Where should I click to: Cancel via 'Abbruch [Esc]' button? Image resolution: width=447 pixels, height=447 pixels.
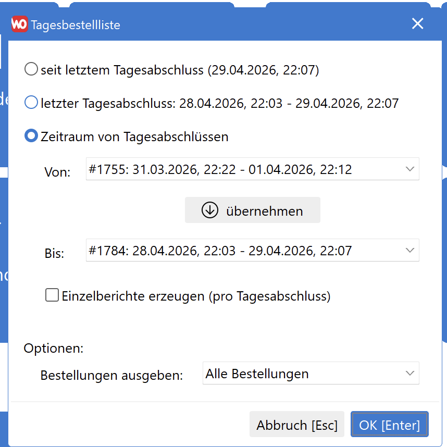click(297, 424)
